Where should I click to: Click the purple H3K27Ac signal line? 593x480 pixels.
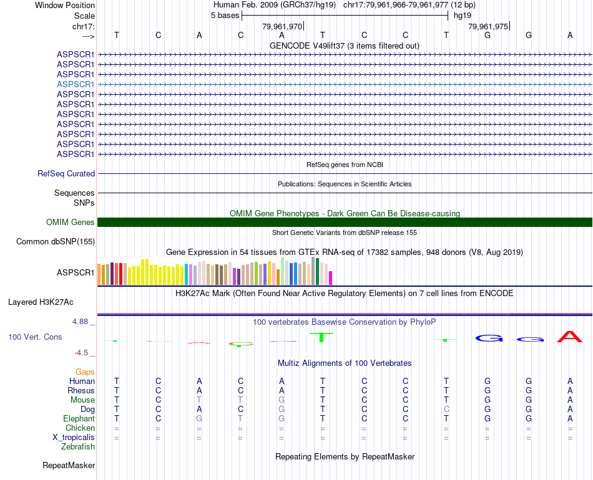pos(345,314)
